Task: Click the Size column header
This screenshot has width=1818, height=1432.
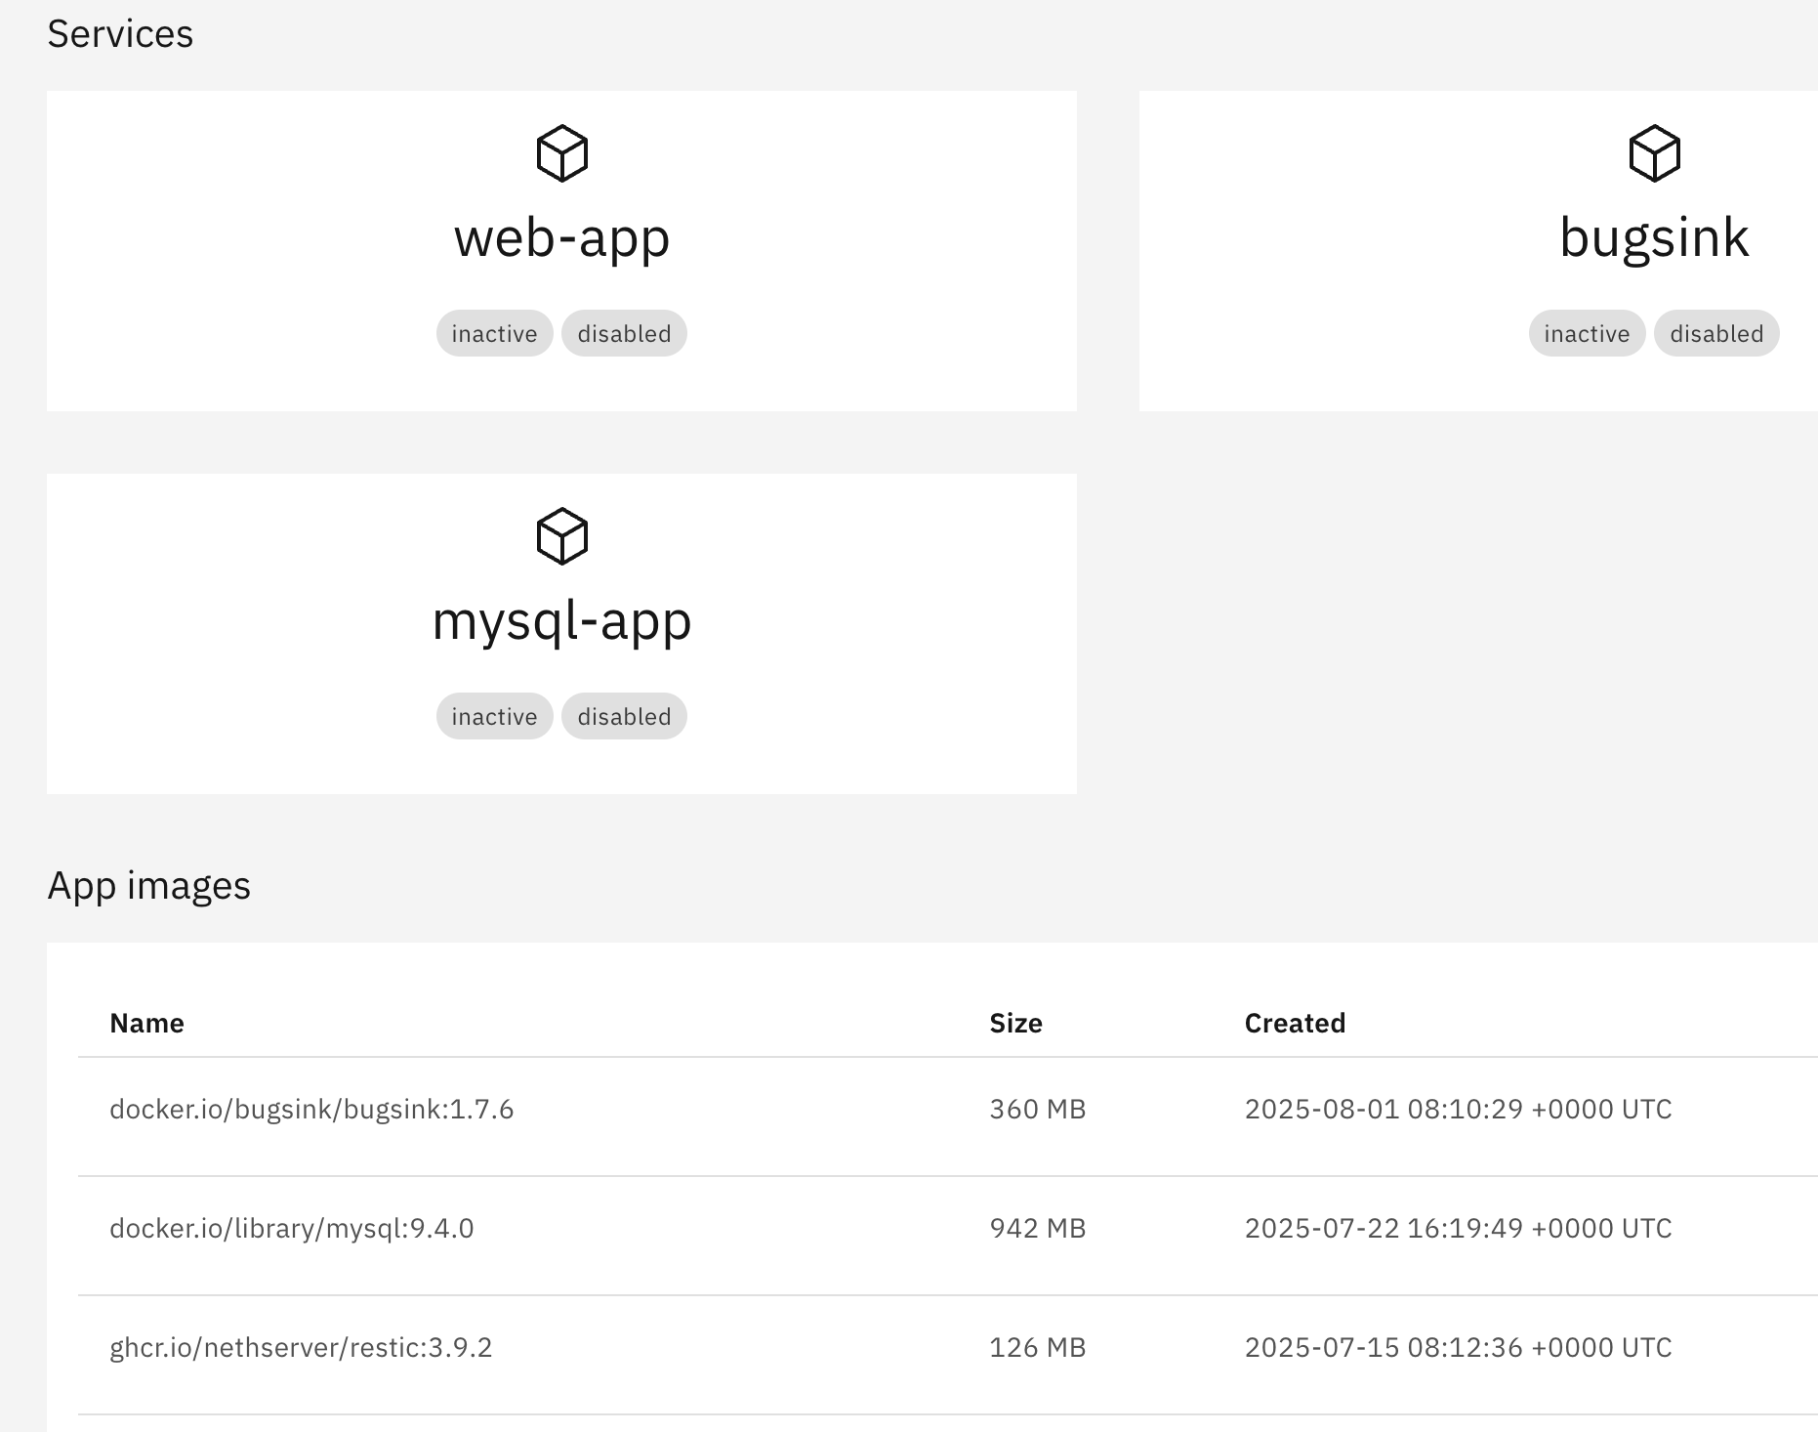Action: 1015,1023
